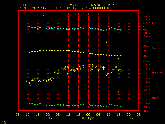The height and width of the screenshot is (124, 165).
Task: Click the "00" hour label above 01 Apr
Action: [48, 115]
